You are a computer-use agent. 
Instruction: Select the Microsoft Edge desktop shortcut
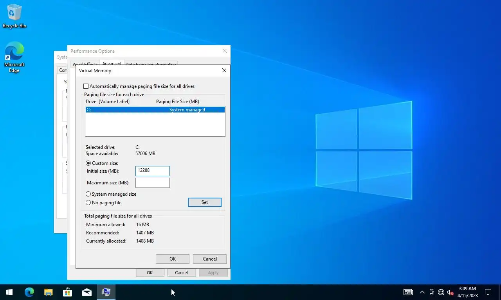(14, 57)
